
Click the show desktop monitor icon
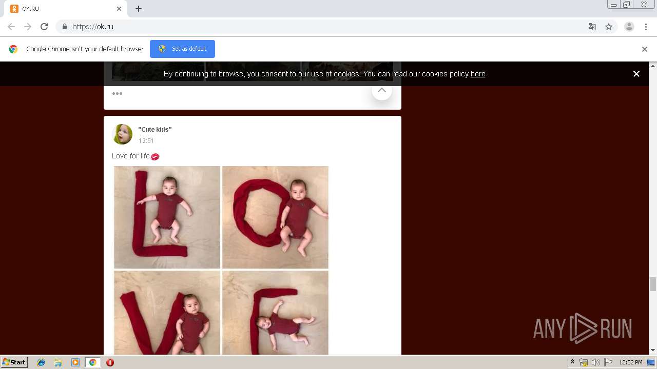[x=651, y=362]
